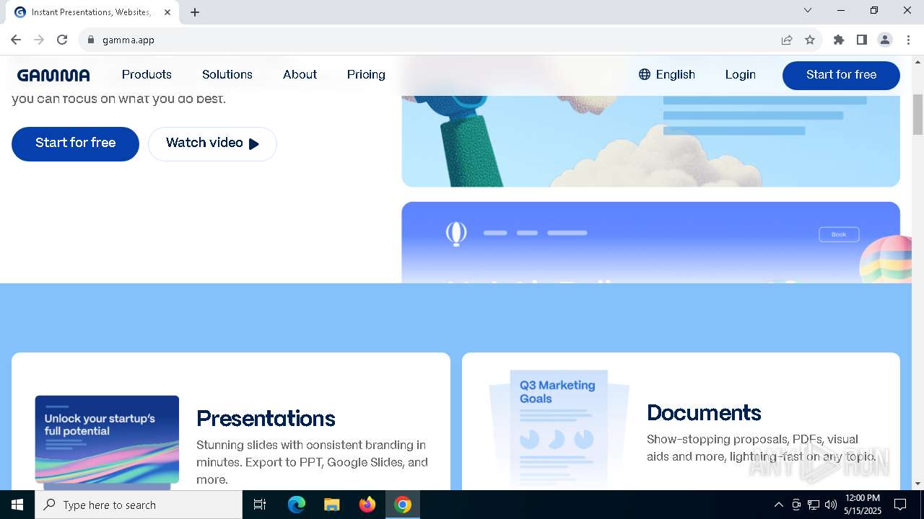The image size is (924, 519).
Task: Click the taskbar search box
Action: 139,505
